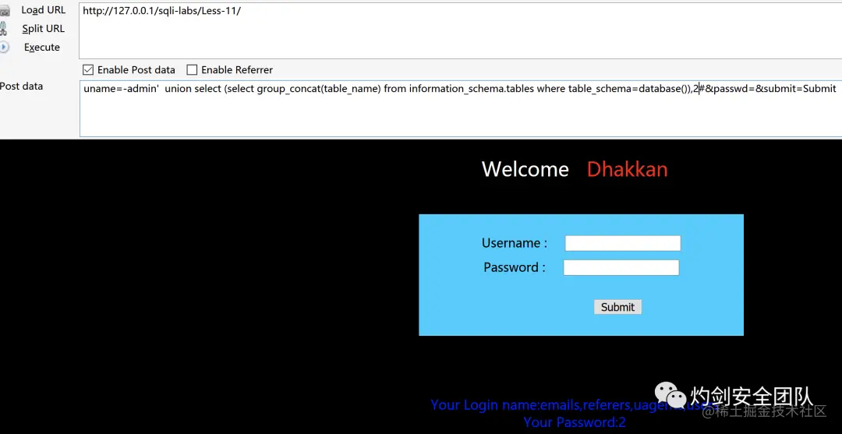This screenshot has width=842, height=434.
Task: Click the 'Post data' label
Action: coord(22,86)
